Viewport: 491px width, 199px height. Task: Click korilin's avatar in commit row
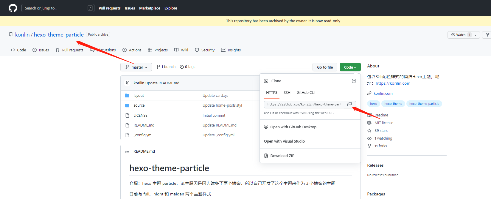[127, 83]
